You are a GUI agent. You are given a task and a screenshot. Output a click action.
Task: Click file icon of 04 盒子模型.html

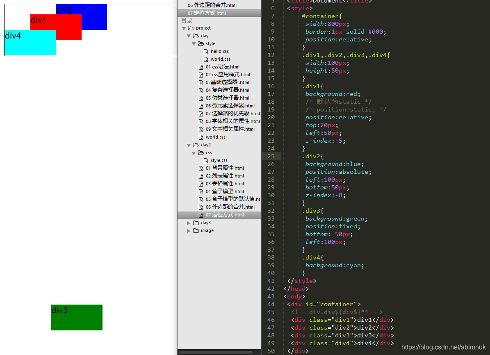coord(201,192)
